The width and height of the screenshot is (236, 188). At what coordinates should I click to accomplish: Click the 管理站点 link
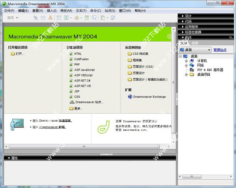220,50
